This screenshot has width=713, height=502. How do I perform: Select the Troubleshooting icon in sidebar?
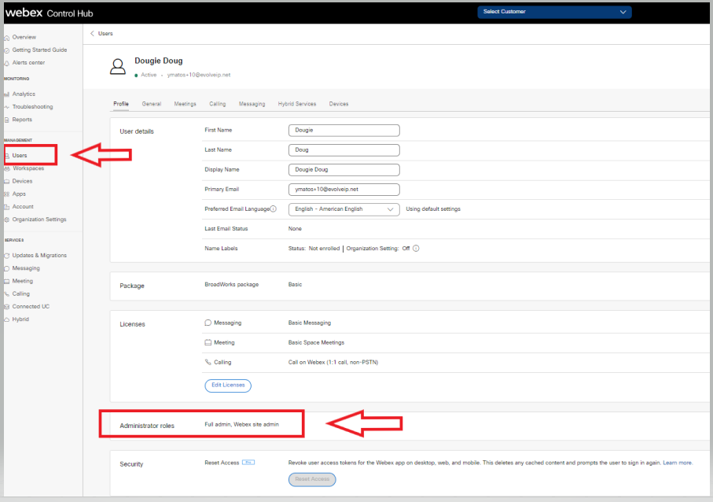pos(6,107)
